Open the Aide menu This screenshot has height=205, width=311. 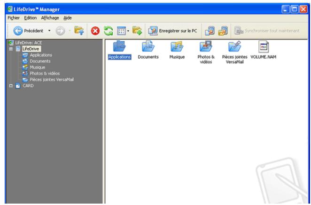pos(68,18)
